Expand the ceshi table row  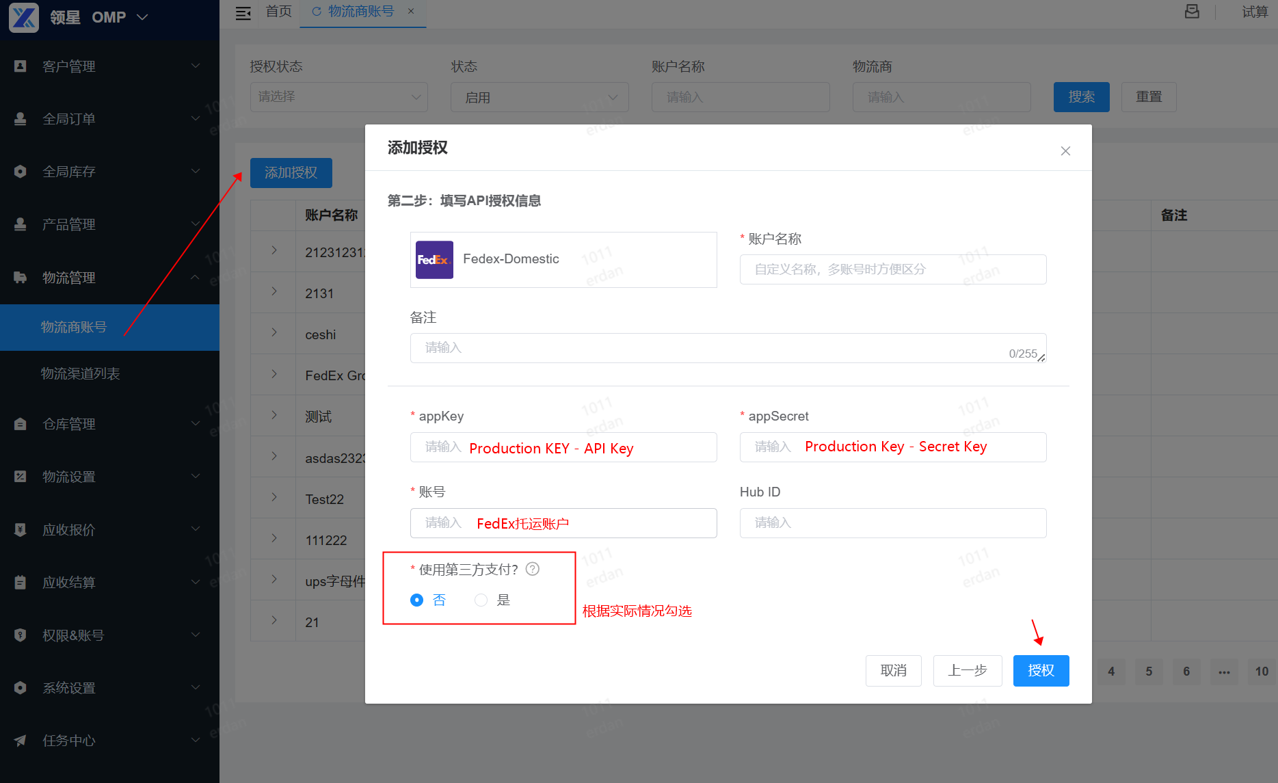point(274,333)
